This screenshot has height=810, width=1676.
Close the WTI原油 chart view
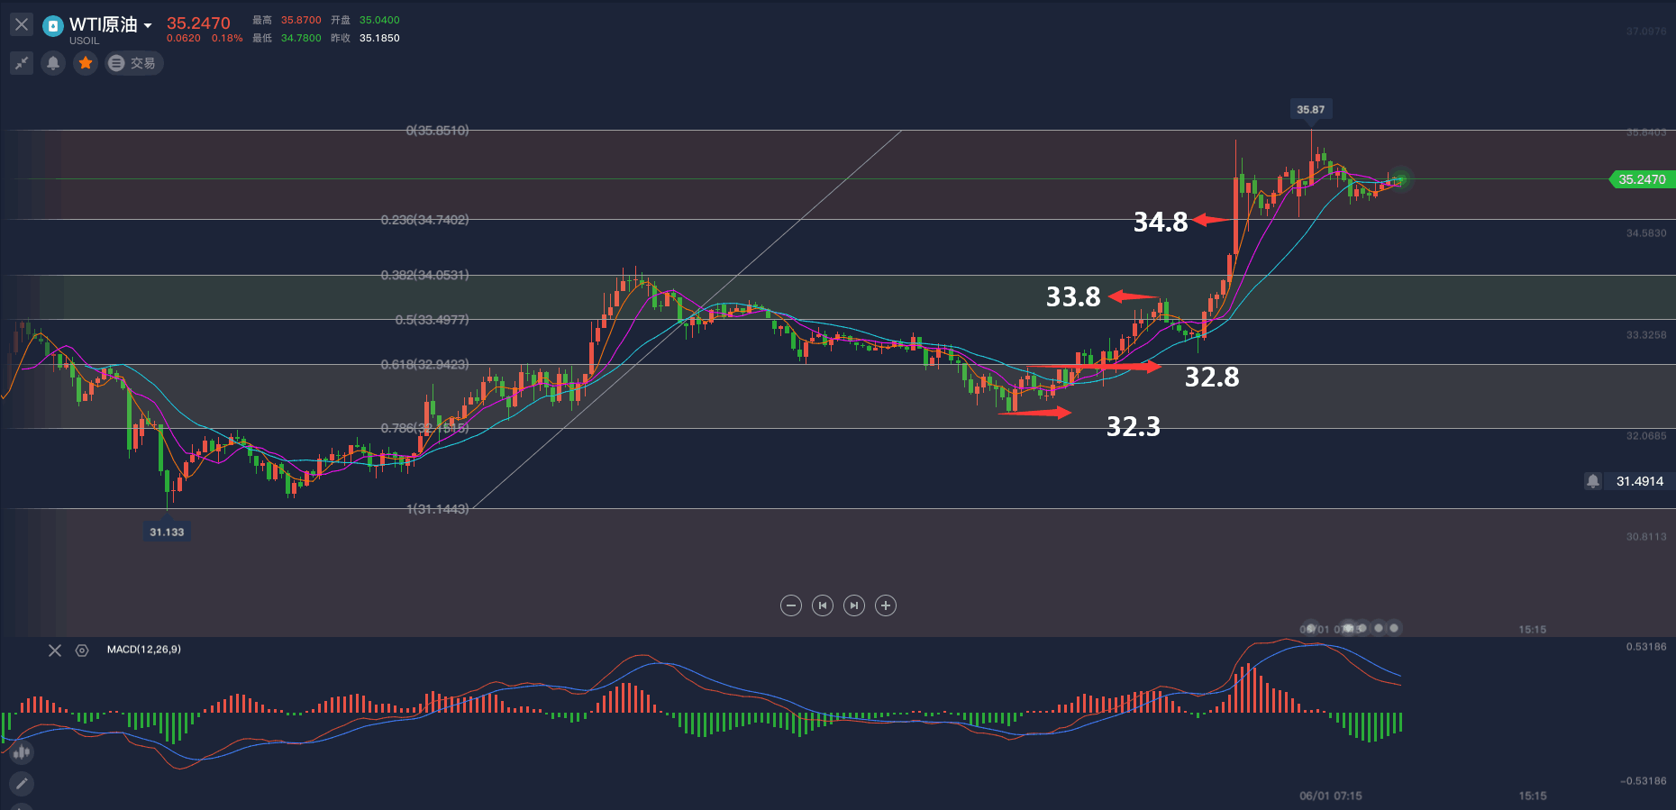pyautogui.click(x=22, y=24)
